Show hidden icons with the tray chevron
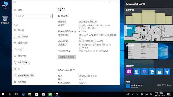Screen dimensions: 173x97 (x=133, y=94)
